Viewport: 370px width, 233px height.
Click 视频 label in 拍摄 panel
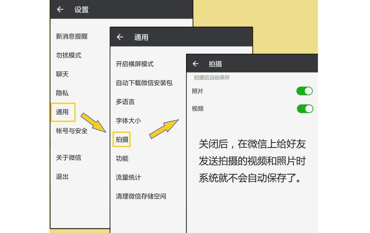point(198,109)
